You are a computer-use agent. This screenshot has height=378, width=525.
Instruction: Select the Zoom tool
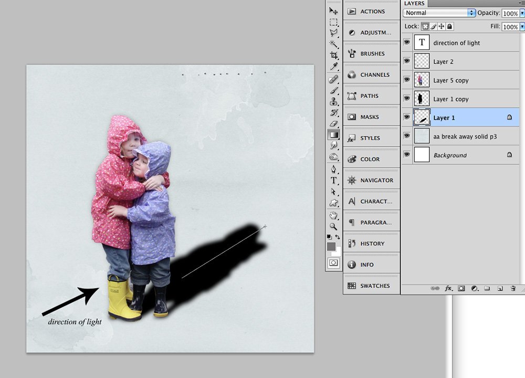pyautogui.click(x=333, y=227)
